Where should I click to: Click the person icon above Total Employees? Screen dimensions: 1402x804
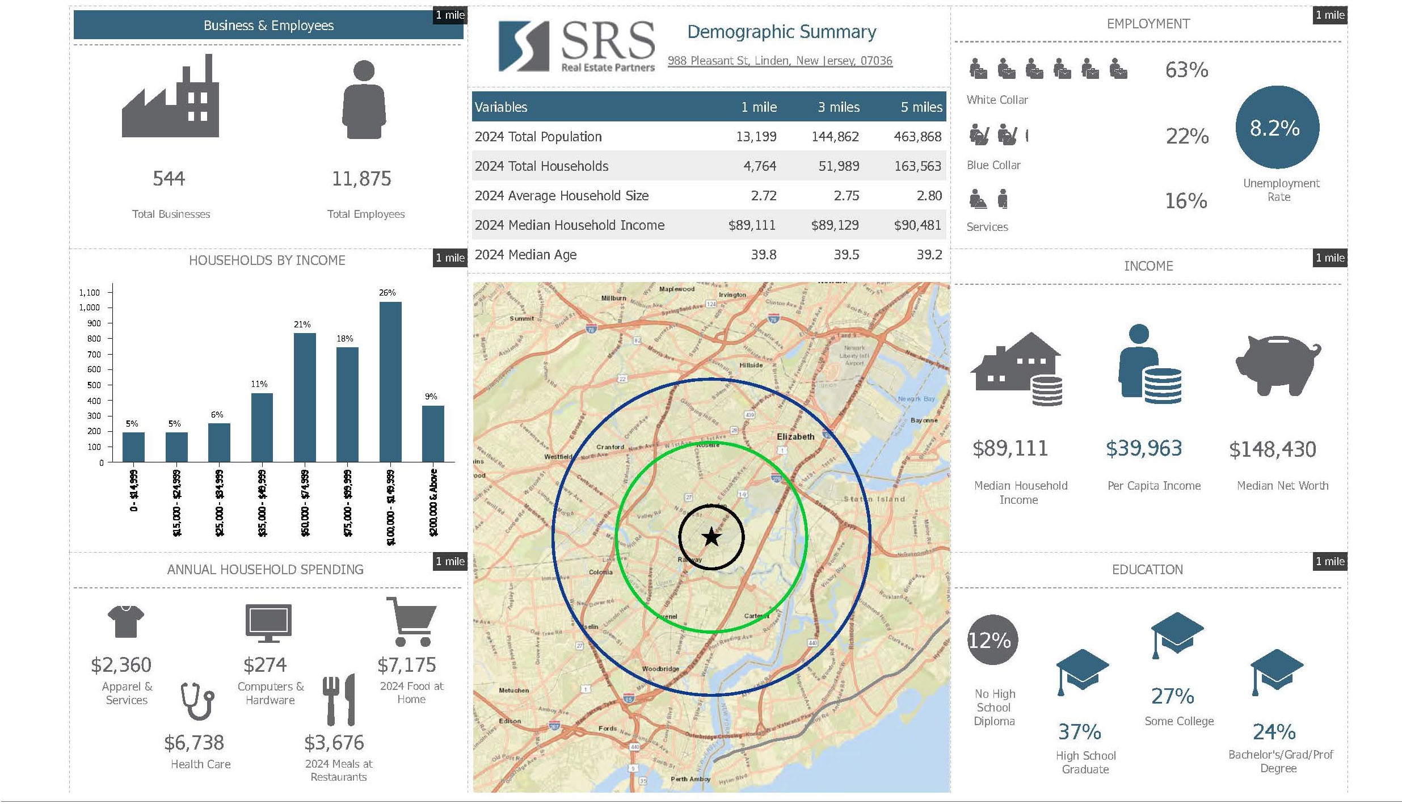pyautogui.click(x=364, y=99)
